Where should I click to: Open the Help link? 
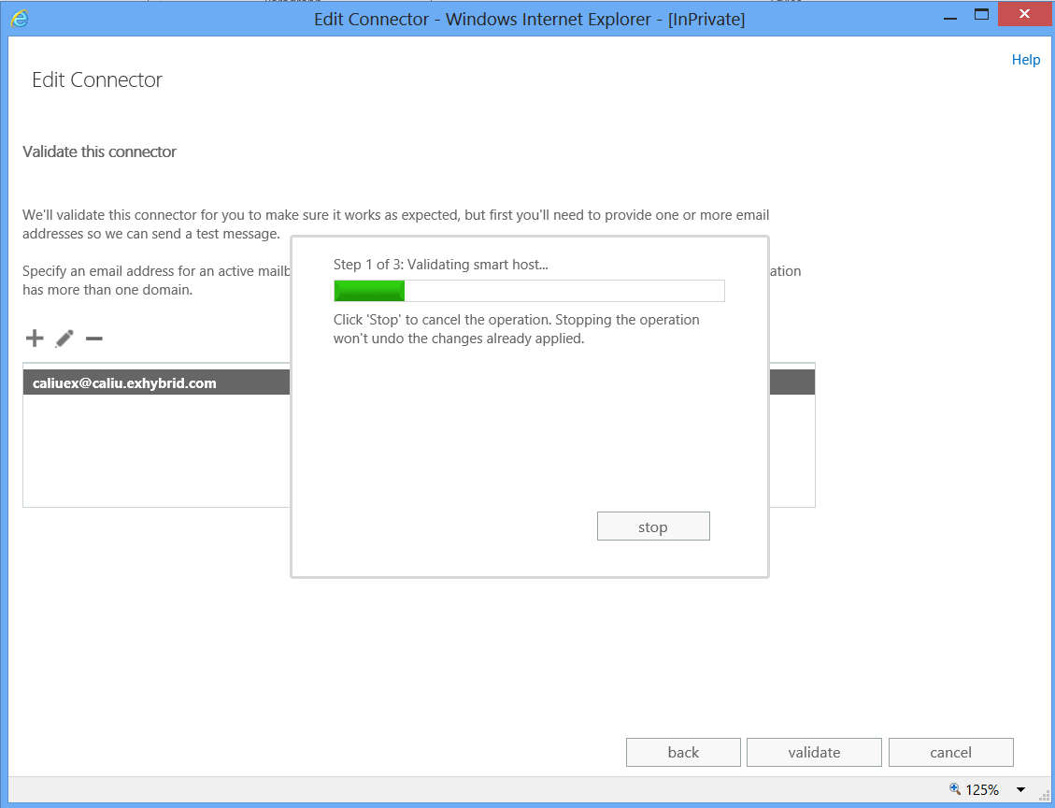coord(1025,59)
